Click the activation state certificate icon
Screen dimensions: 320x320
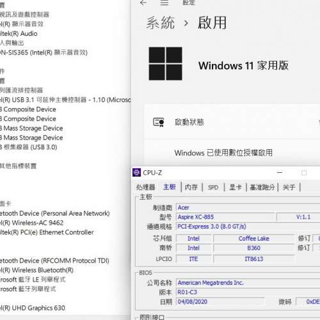tap(159, 122)
